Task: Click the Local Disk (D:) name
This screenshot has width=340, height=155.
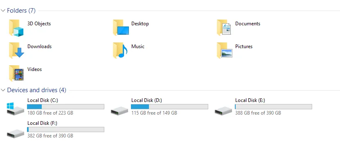Action: tap(146, 100)
